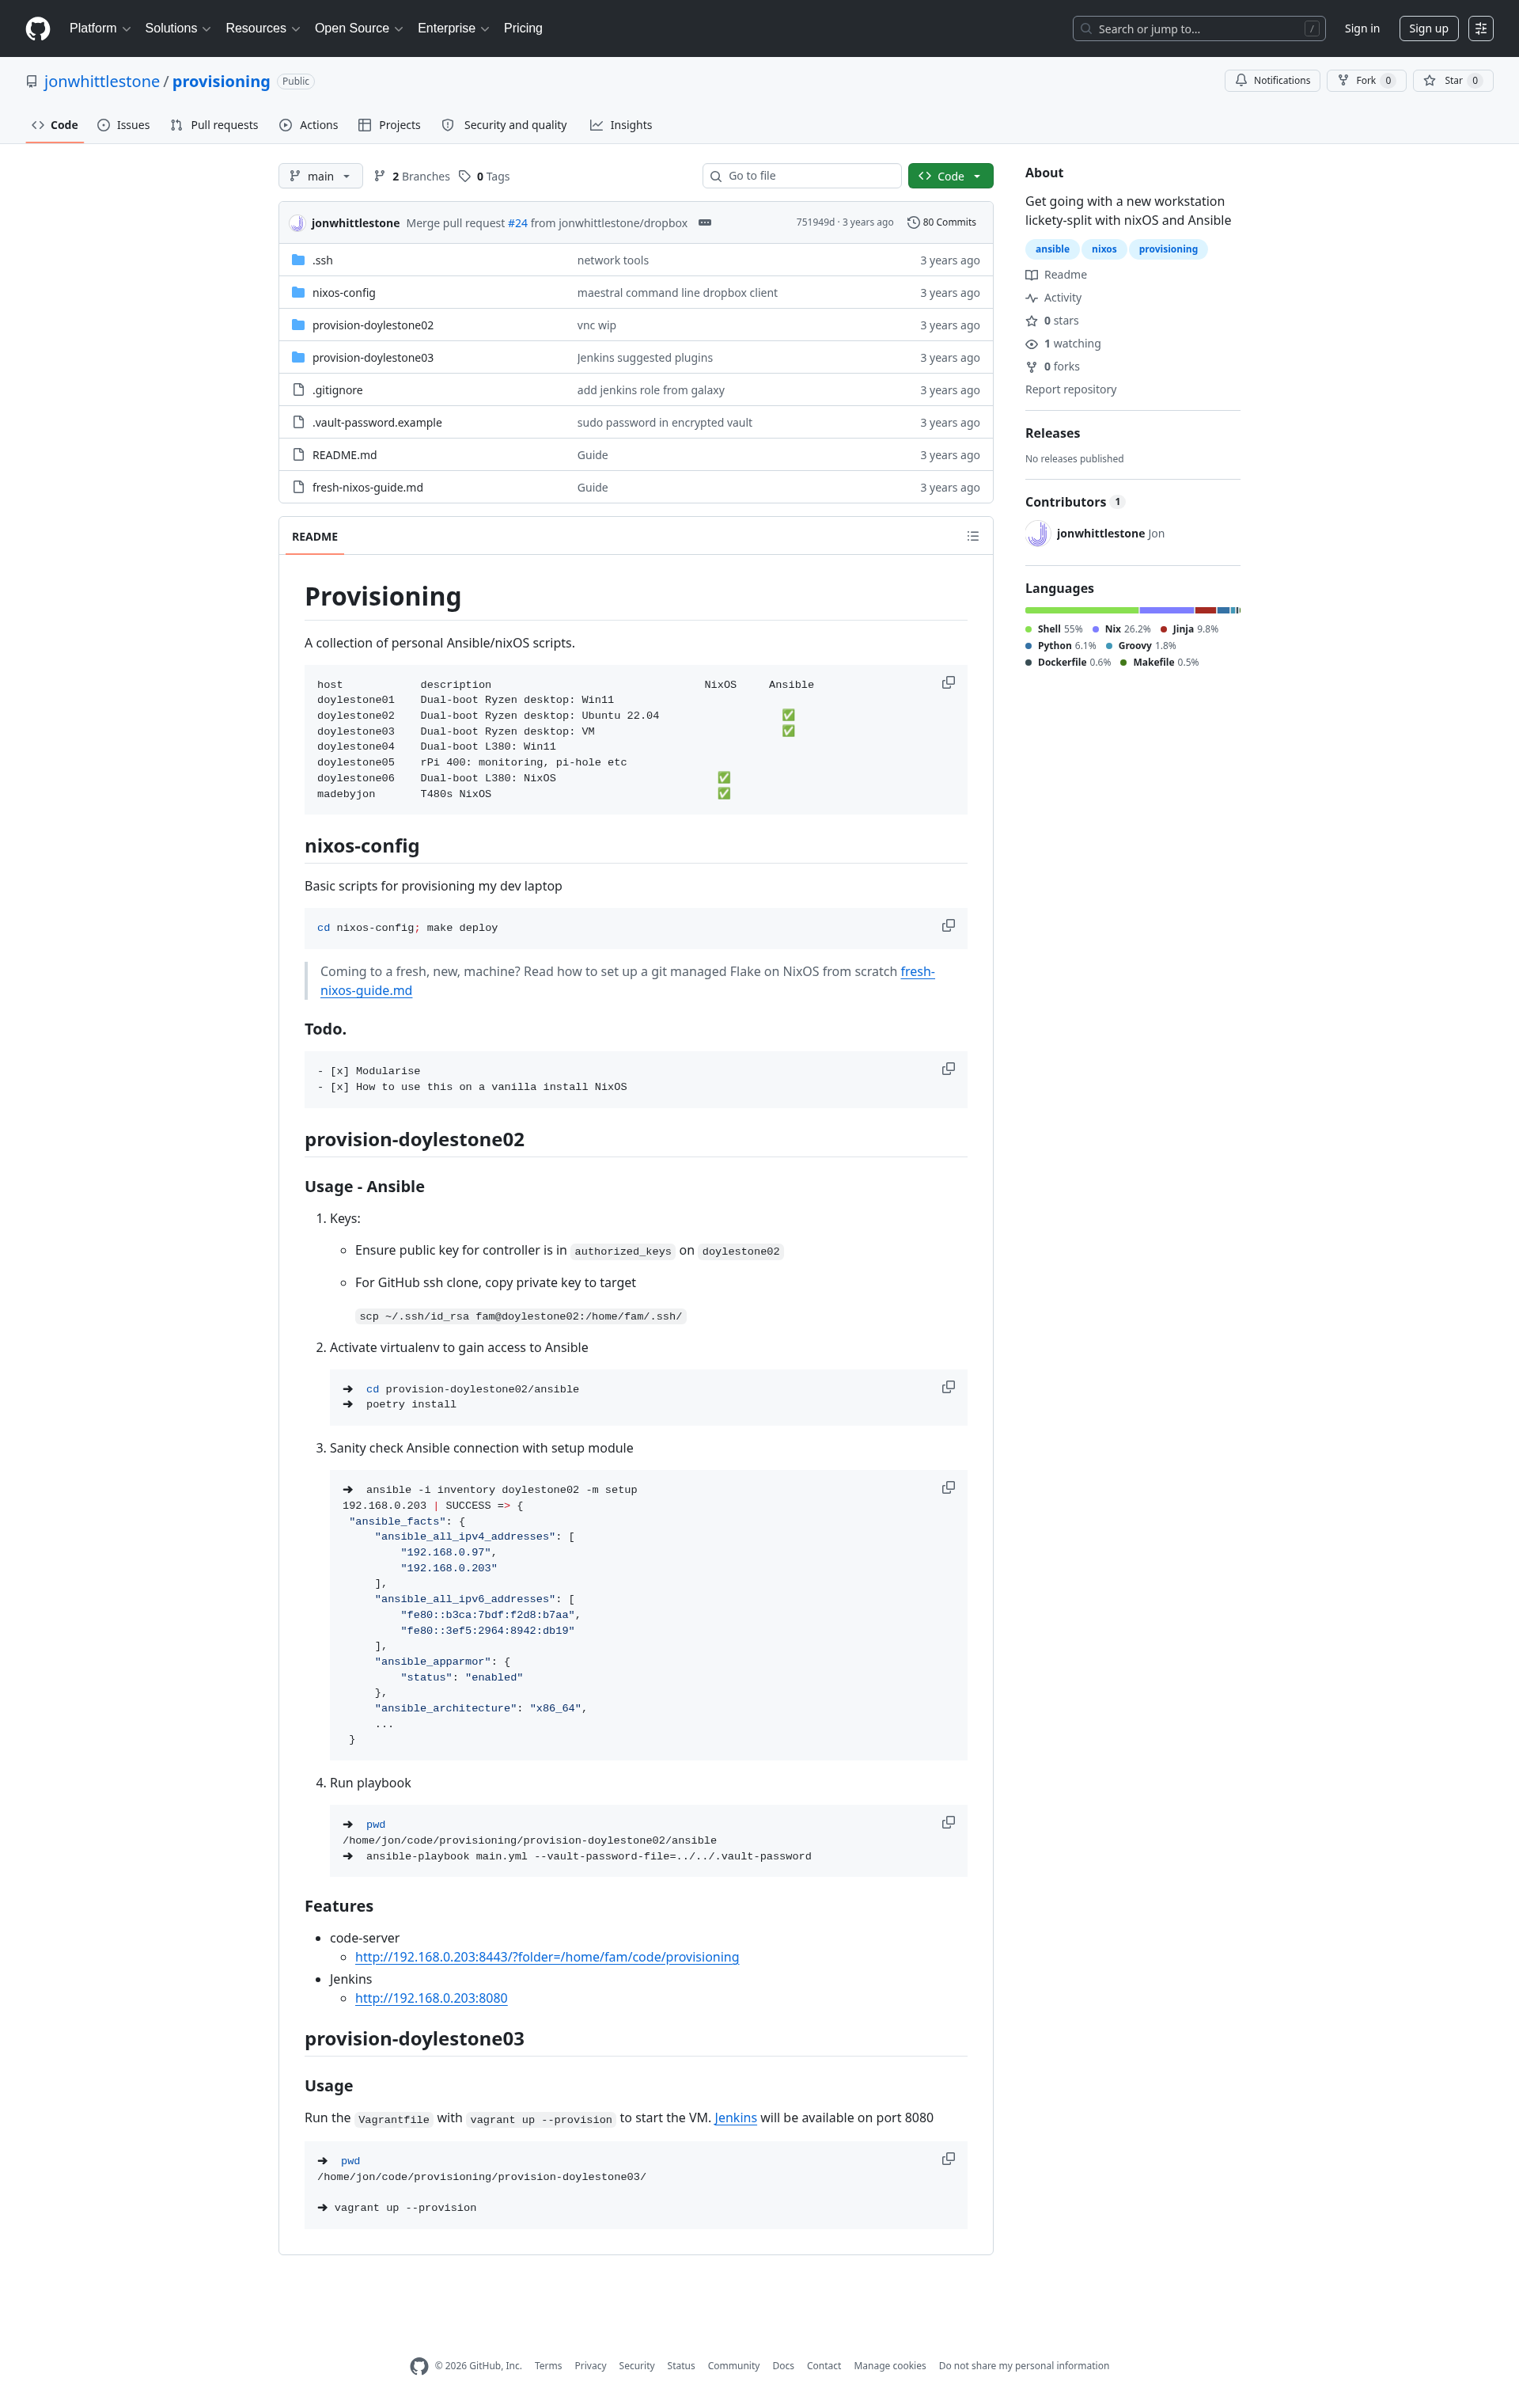
Task: Open the jonwhittlestone owner link
Action: pyautogui.click(x=102, y=81)
